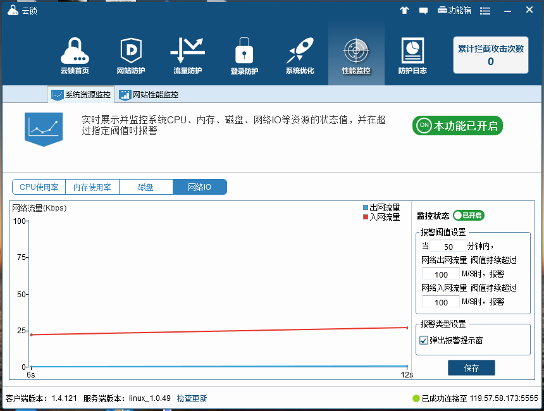This screenshot has height=411, width=544.
Task: Click the skin (shirt) icon in title bar
Action: 405,11
